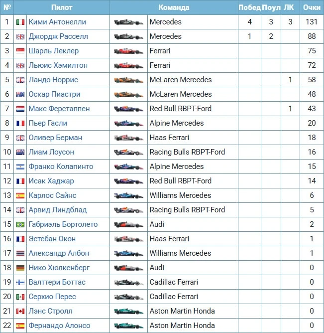This screenshot has width=324, height=333.
Task: Open driver link Нико Хюлкенберг
Action: click(x=59, y=267)
